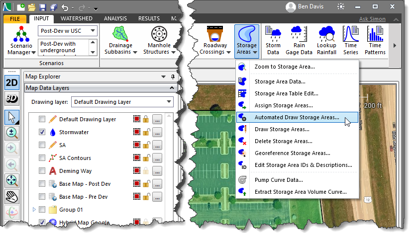412x233 pixels.
Task: Enable the Deming Way layer checkbox
Action: point(42,171)
